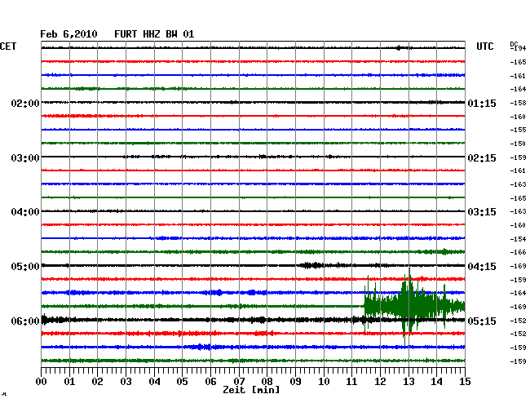Click the date label "Feb 6,2010"
This screenshot has height=403, width=530.
68,34
